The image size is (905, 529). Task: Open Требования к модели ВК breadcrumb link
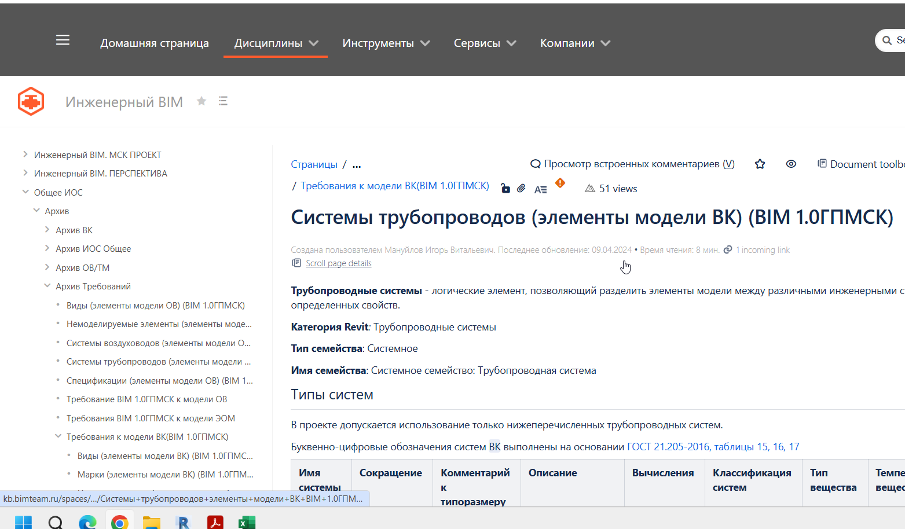click(x=394, y=186)
